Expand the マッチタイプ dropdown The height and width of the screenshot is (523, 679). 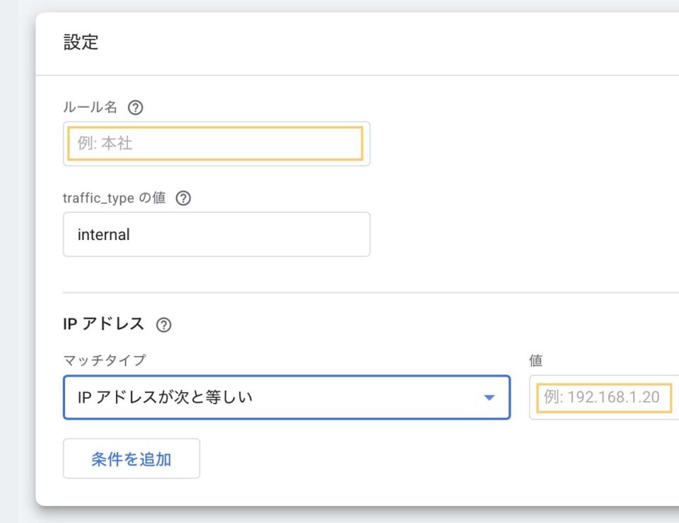coord(286,397)
